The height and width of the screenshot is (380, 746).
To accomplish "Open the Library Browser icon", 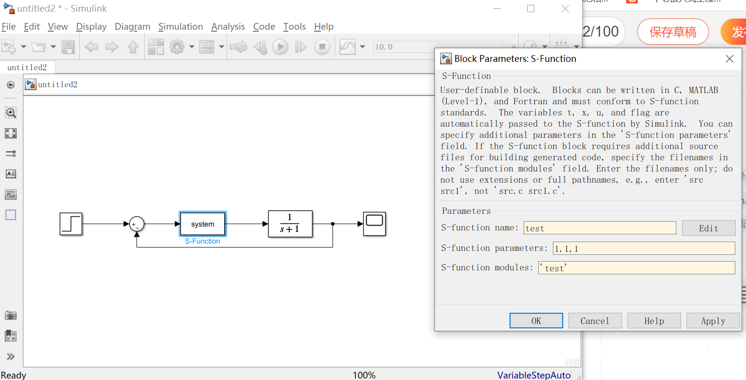I will coord(156,47).
